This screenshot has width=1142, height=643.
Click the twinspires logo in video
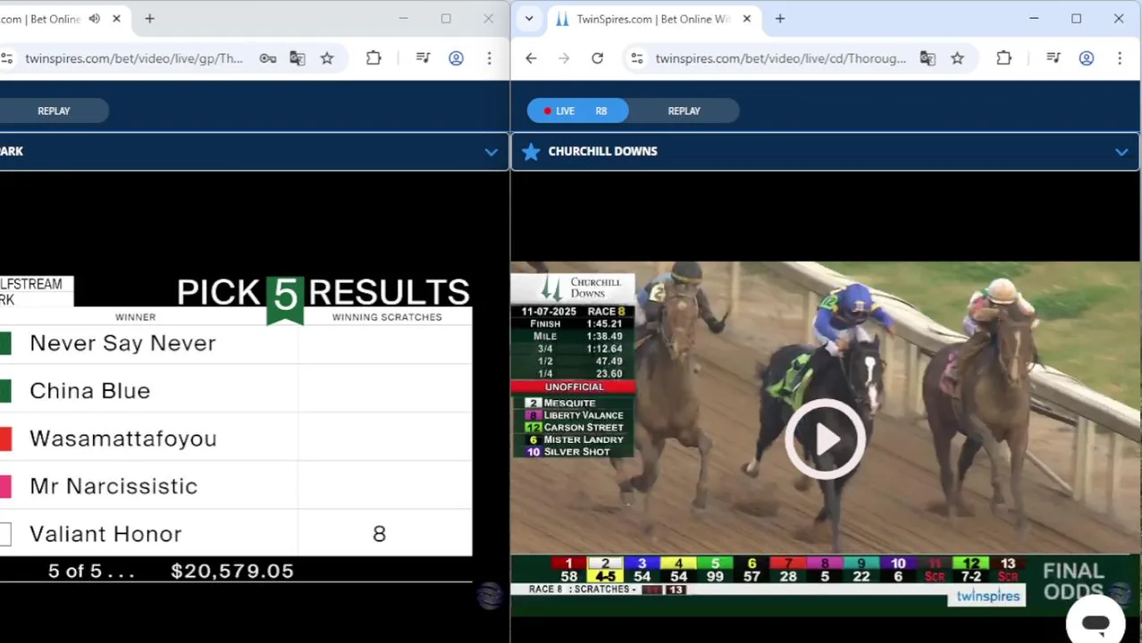[987, 596]
